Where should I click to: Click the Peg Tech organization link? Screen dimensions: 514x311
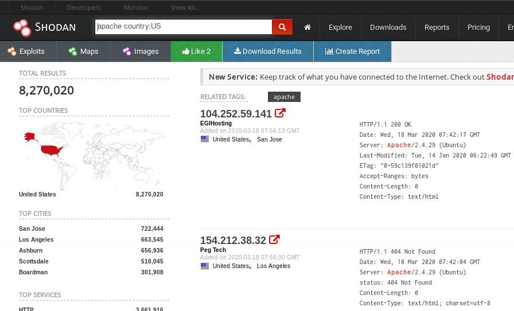[213, 250]
